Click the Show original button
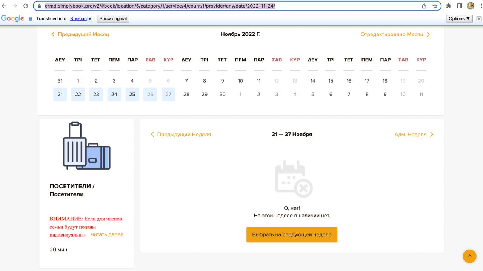483x271 pixels. tap(113, 18)
